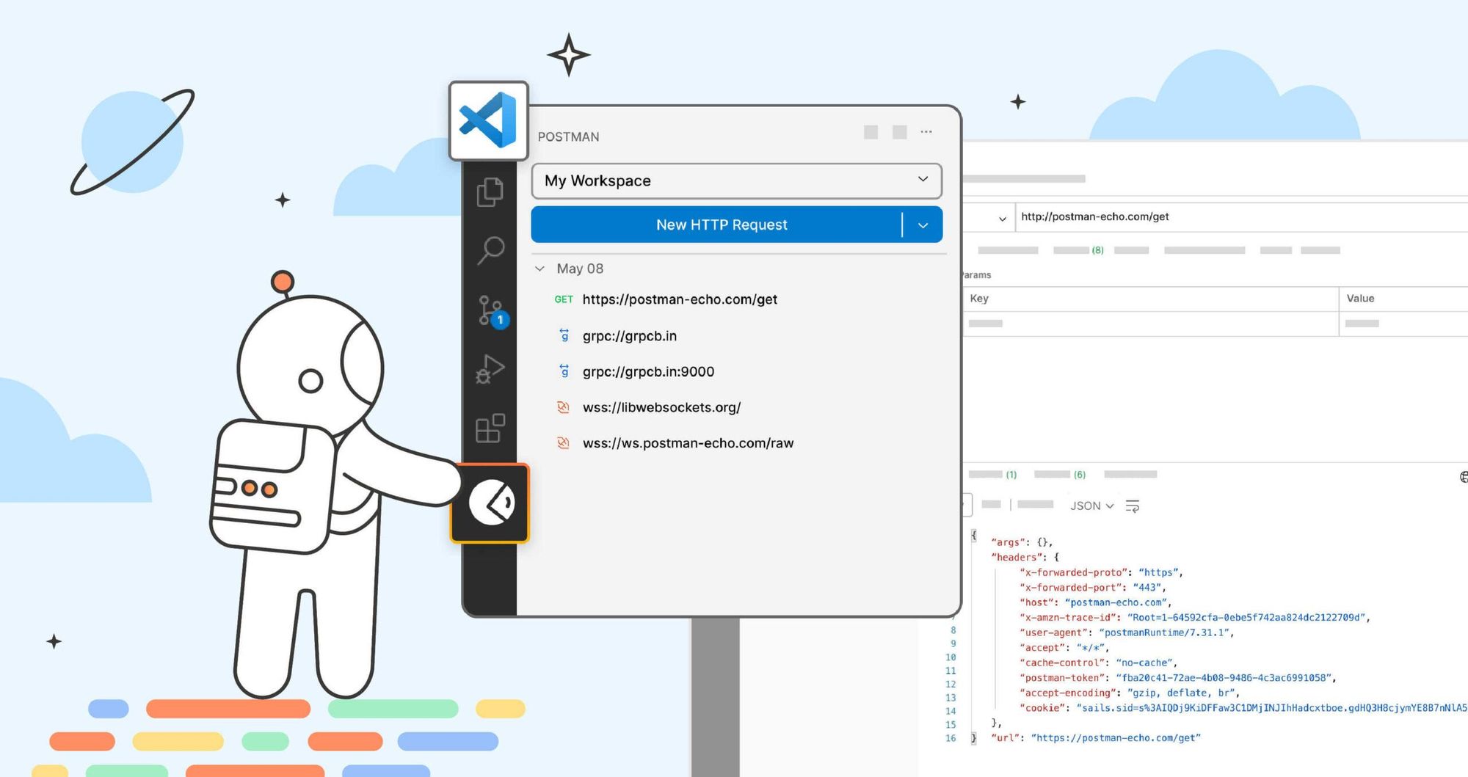Click the WebSocket icon for libwebsockets.org
Image resolution: width=1468 pixels, height=777 pixels.
(562, 407)
